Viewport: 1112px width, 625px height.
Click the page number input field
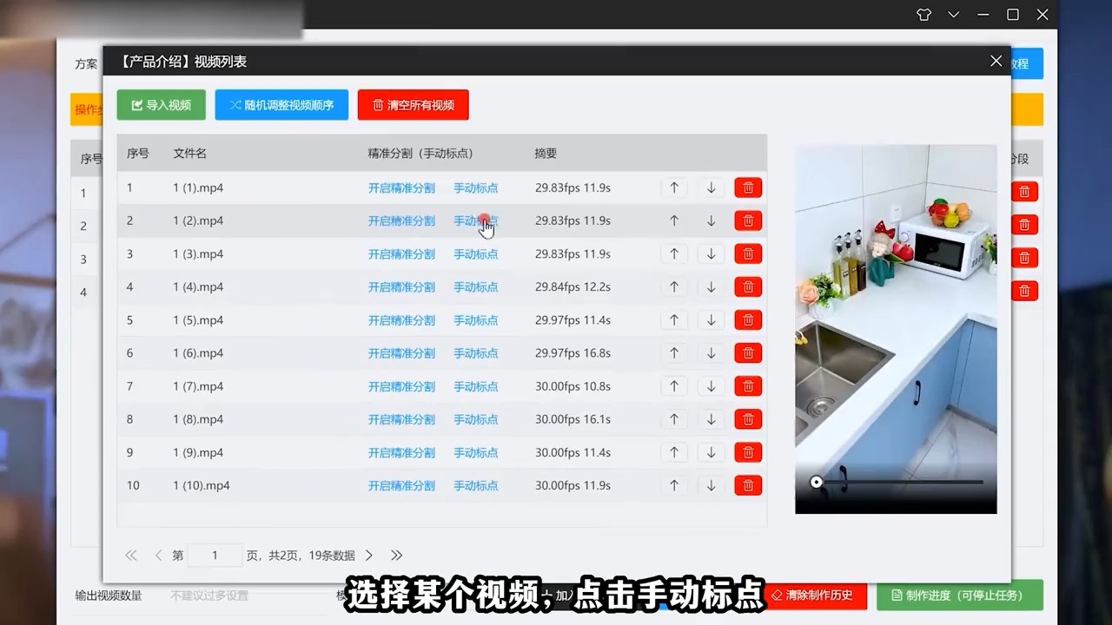[x=215, y=555]
